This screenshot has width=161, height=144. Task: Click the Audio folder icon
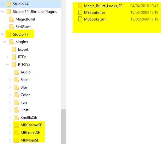click(x=16, y=72)
